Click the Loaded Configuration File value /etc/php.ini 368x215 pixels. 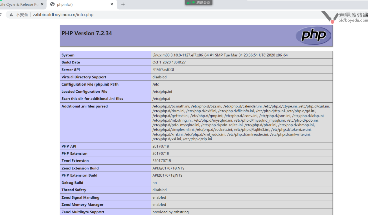162,92
